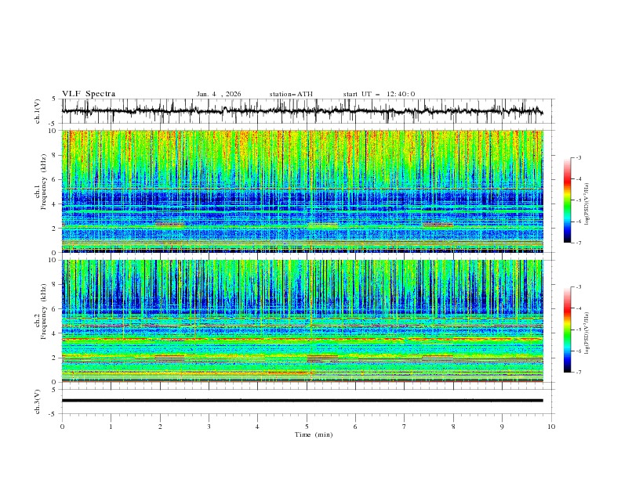The width and height of the screenshot is (621, 479).
Task: Click the ch.1 colorbar "log(PSD)(V²/Hz)" label
Action: click(587, 204)
